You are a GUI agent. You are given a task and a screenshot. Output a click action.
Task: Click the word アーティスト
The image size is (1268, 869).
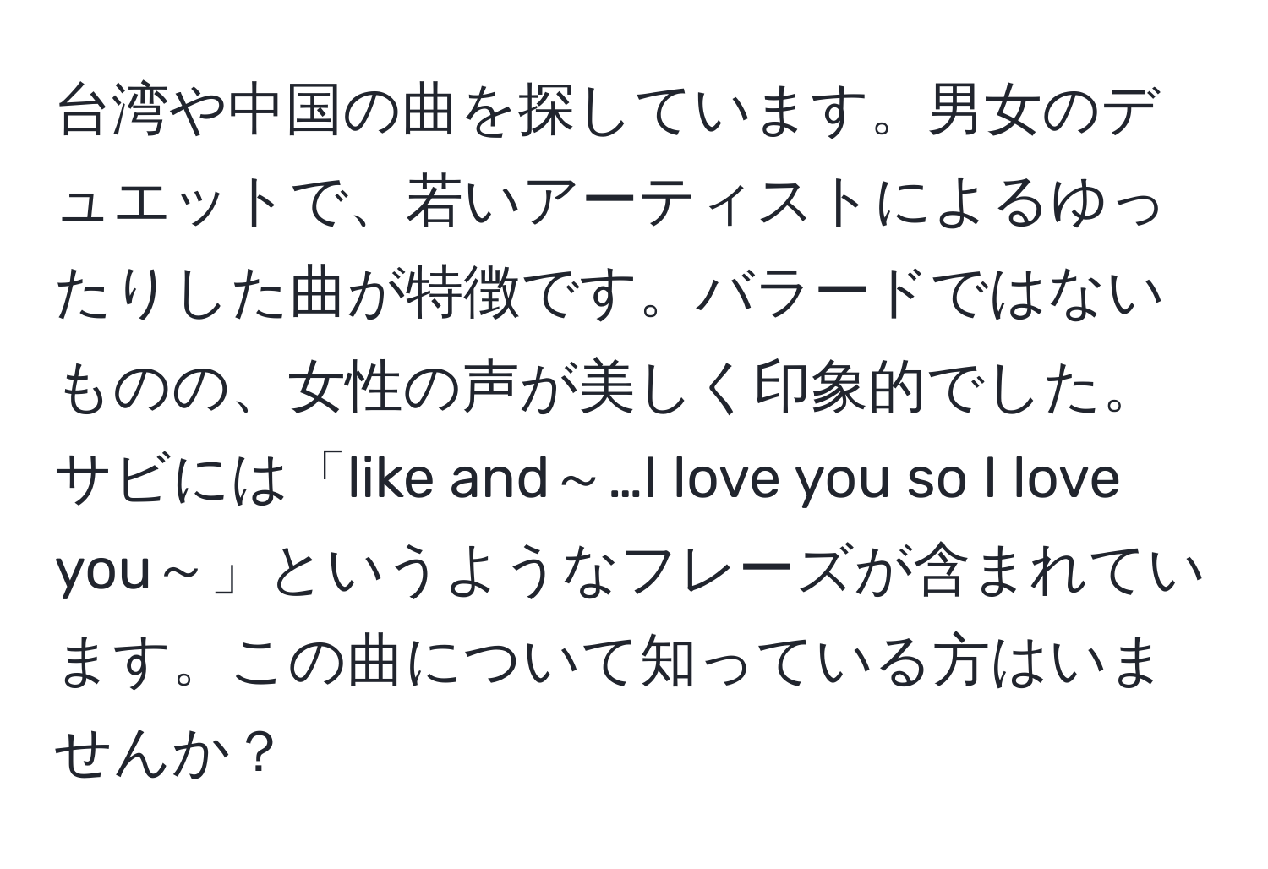coord(703,204)
